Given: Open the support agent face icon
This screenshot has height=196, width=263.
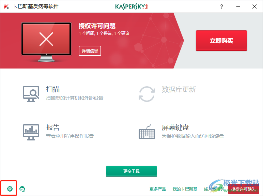Looking at the screenshot, I should [x=22, y=189].
